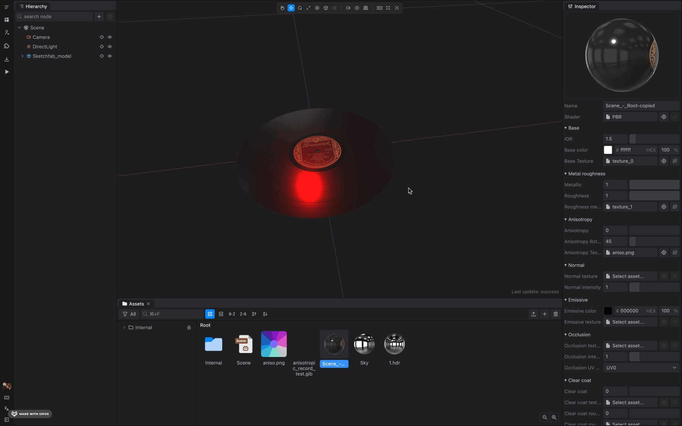Select the DirectLight node in hierarchy
This screenshot has height=426, width=682.
(45, 47)
